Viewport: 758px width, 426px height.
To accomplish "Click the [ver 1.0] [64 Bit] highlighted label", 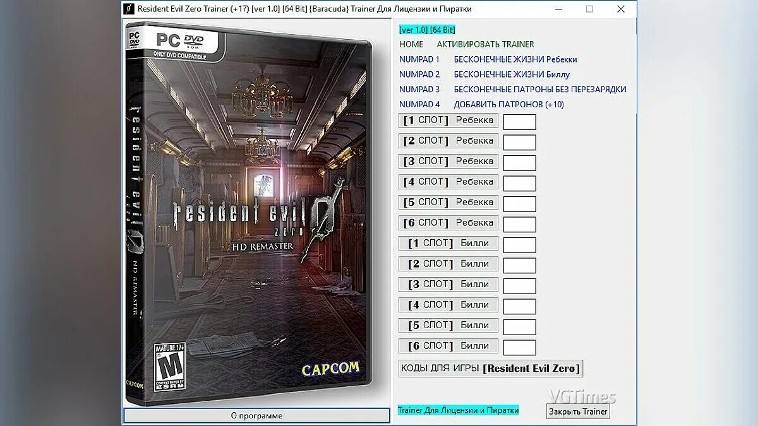I will tap(427, 30).
